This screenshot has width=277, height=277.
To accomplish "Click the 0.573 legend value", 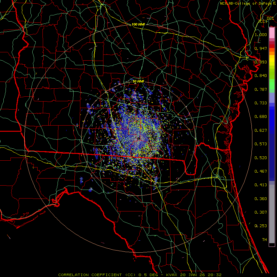I will coord(261,144).
